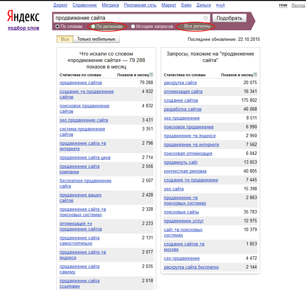Open 'seo сайта' link
306x290 pixels.
174,189
